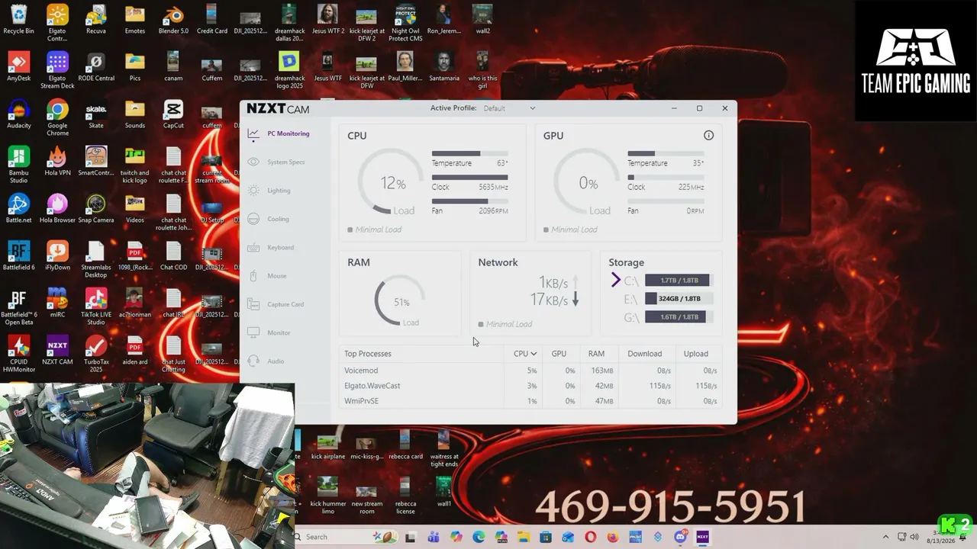Viewport: 977px width, 549px height.
Task: Select the Elgato.WaveCast process row
Action: click(x=530, y=386)
